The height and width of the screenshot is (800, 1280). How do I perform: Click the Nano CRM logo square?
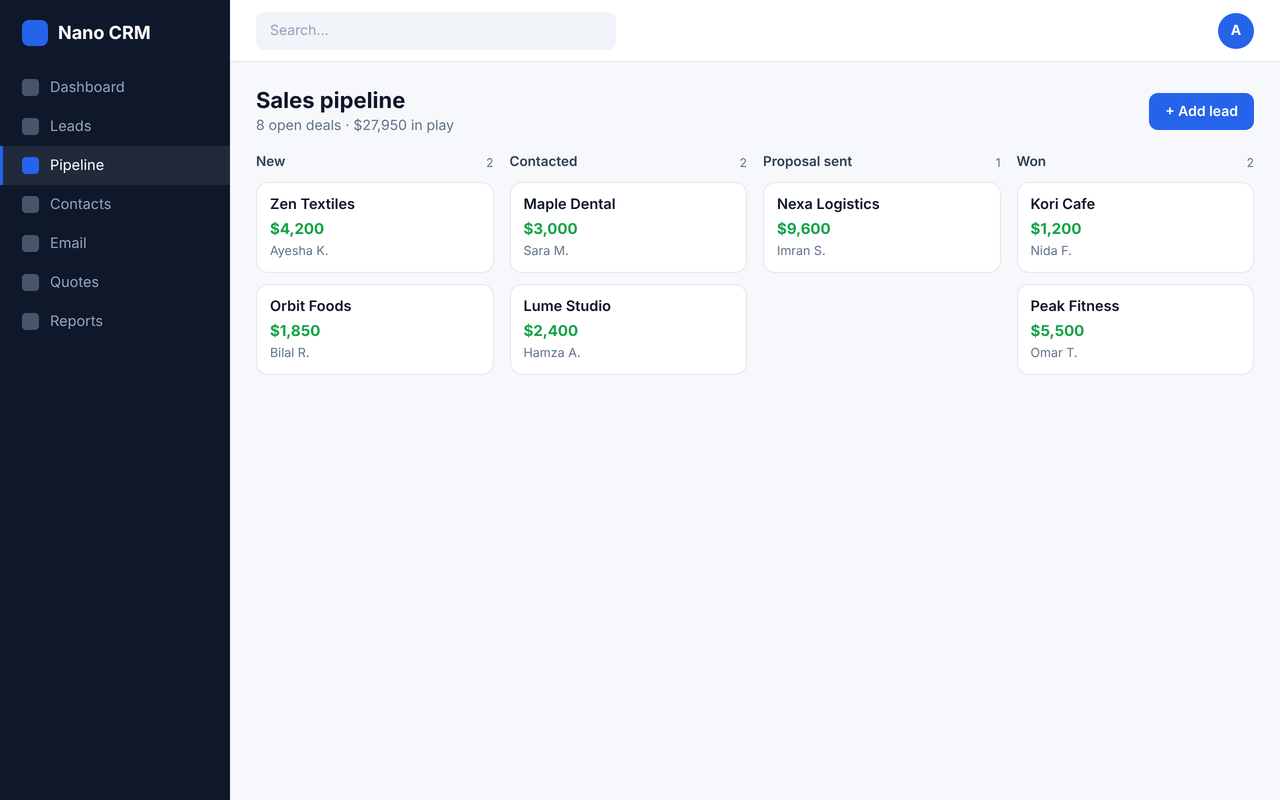[35, 33]
